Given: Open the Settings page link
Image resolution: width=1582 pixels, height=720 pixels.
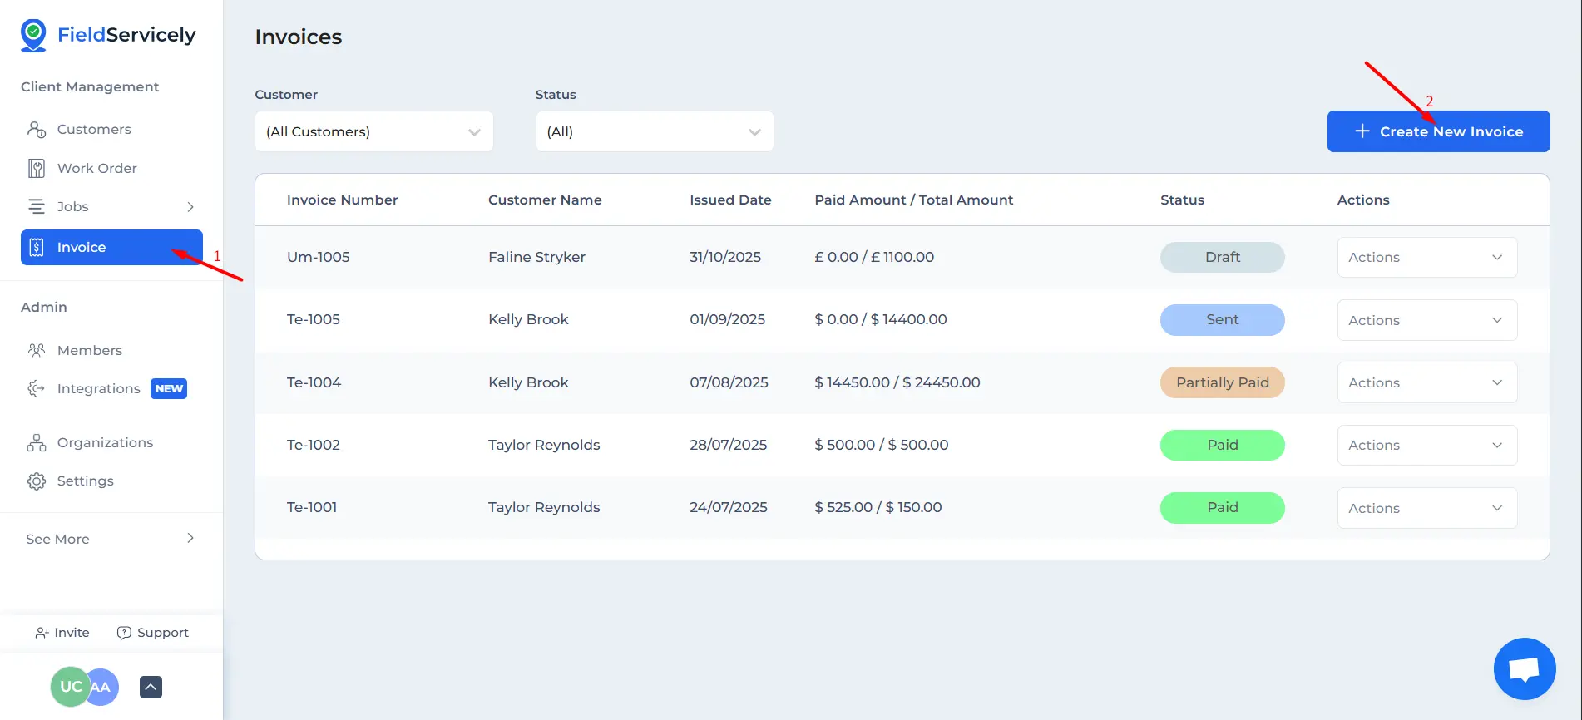Looking at the screenshot, I should coord(85,481).
